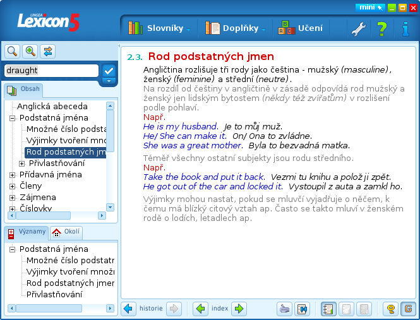Screen dimensions: 420x320
Task: Click the search field containing draught
Action: [51, 71]
